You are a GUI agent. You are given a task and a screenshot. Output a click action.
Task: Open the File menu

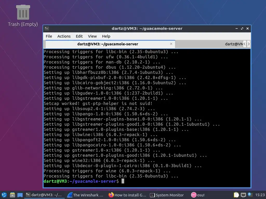49,36
